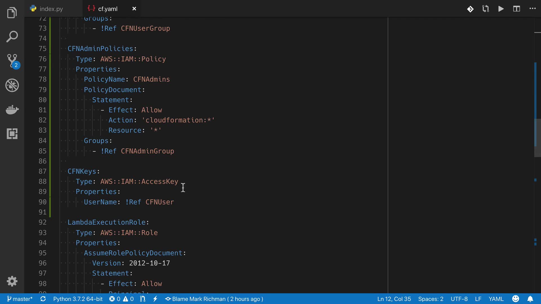The width and height of the screenshot is (541, 304).
Task: Click the Run file play button
Action: tap(501, 9)
